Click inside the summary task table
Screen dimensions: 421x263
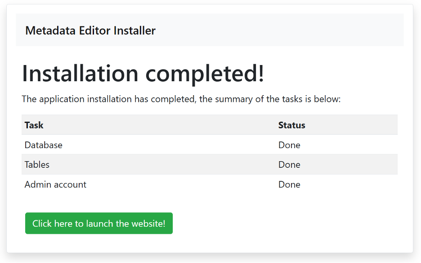tap(209, 154)
